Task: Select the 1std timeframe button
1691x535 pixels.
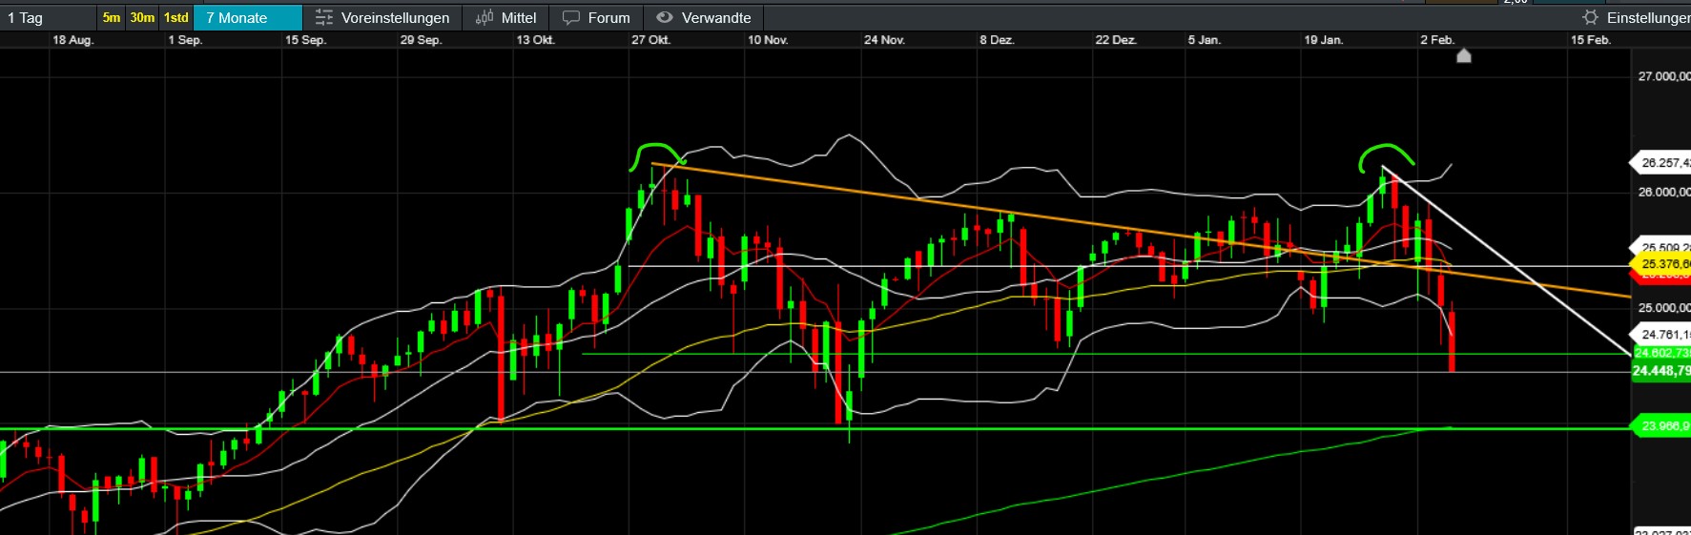Action: point(175,17)
